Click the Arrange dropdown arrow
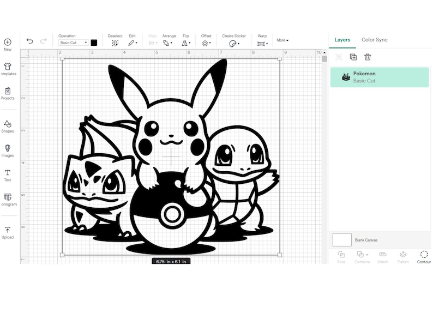 point(171,43)
